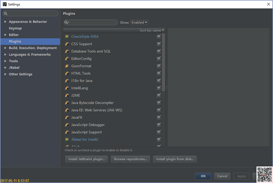Image resolution: width=273 pixels, height=183 pixels.
Task: Disable the GsonFormat plugin checkbox
Action: [159, 66]
